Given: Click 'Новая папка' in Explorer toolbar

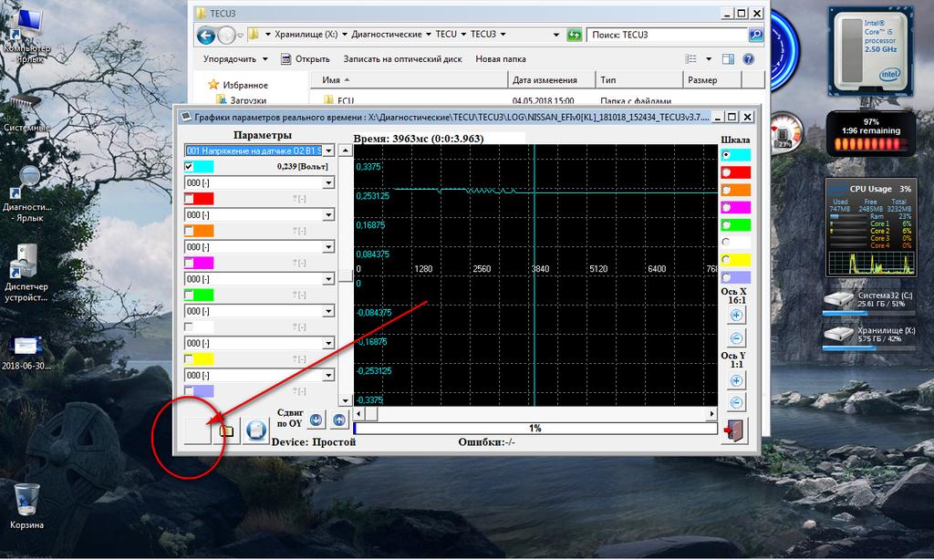Looking at the screenshot, I should [500, 59].
